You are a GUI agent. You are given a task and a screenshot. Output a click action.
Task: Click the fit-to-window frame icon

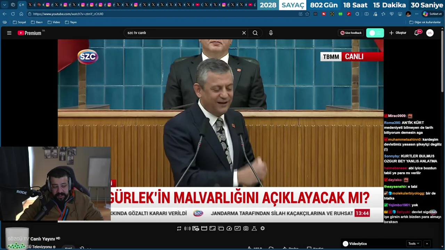212,228
